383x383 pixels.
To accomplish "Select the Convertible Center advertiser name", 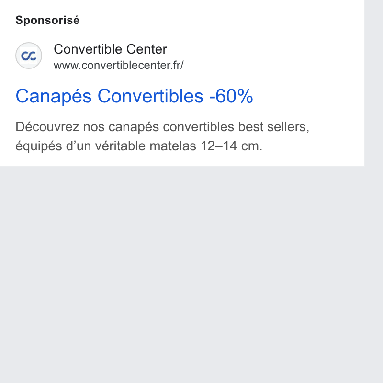I will (111, 49).
